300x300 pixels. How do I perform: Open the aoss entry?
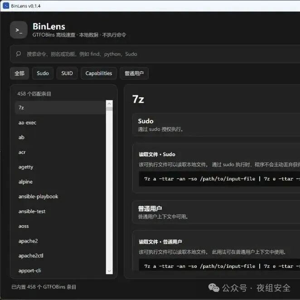tap(60, 226)
